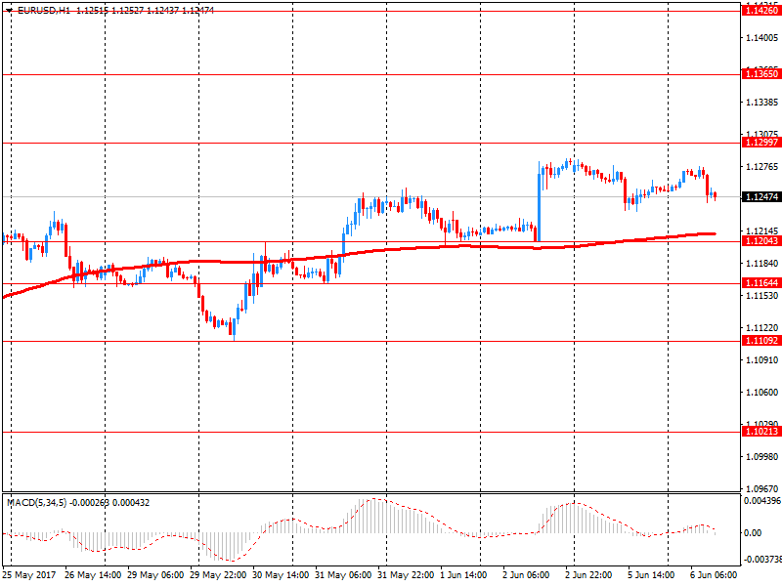Image resolution: width=782 pixels, height=586 pixels.
Task: Click the 1.14005 price scale value
Action: tap(762, 38)
